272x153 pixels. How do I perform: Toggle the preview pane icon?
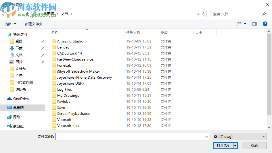(255, 24)
